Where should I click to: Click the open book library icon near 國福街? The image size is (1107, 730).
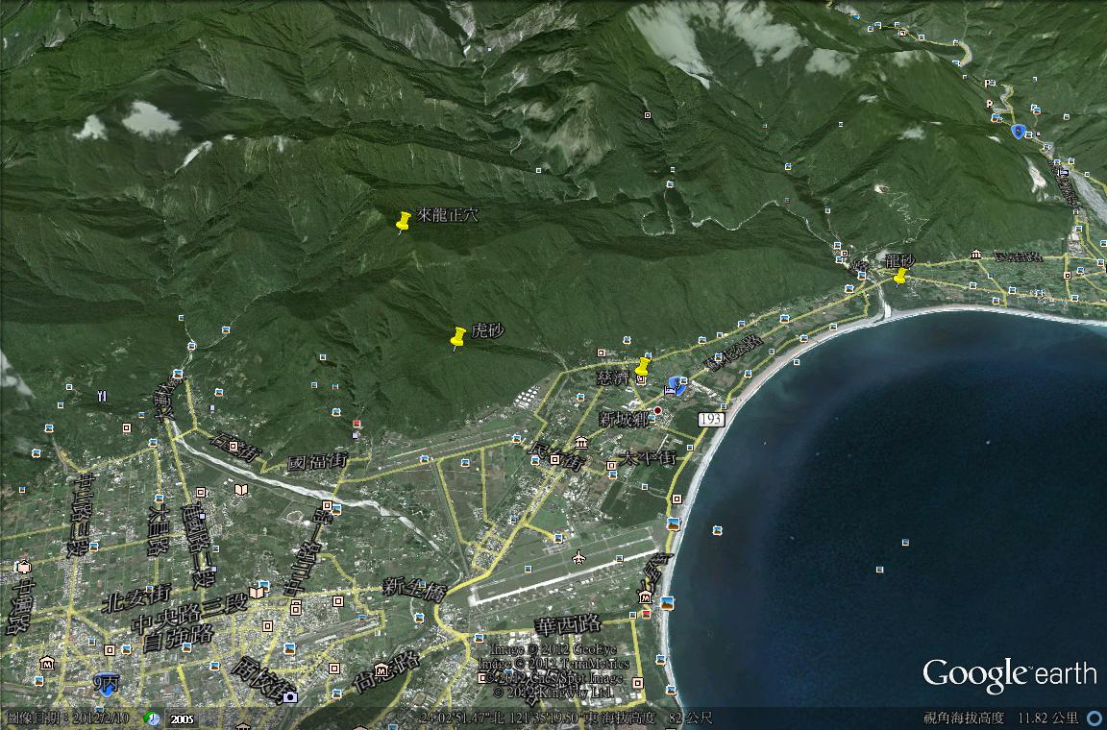pyautogui.click(x=240, y=489)
